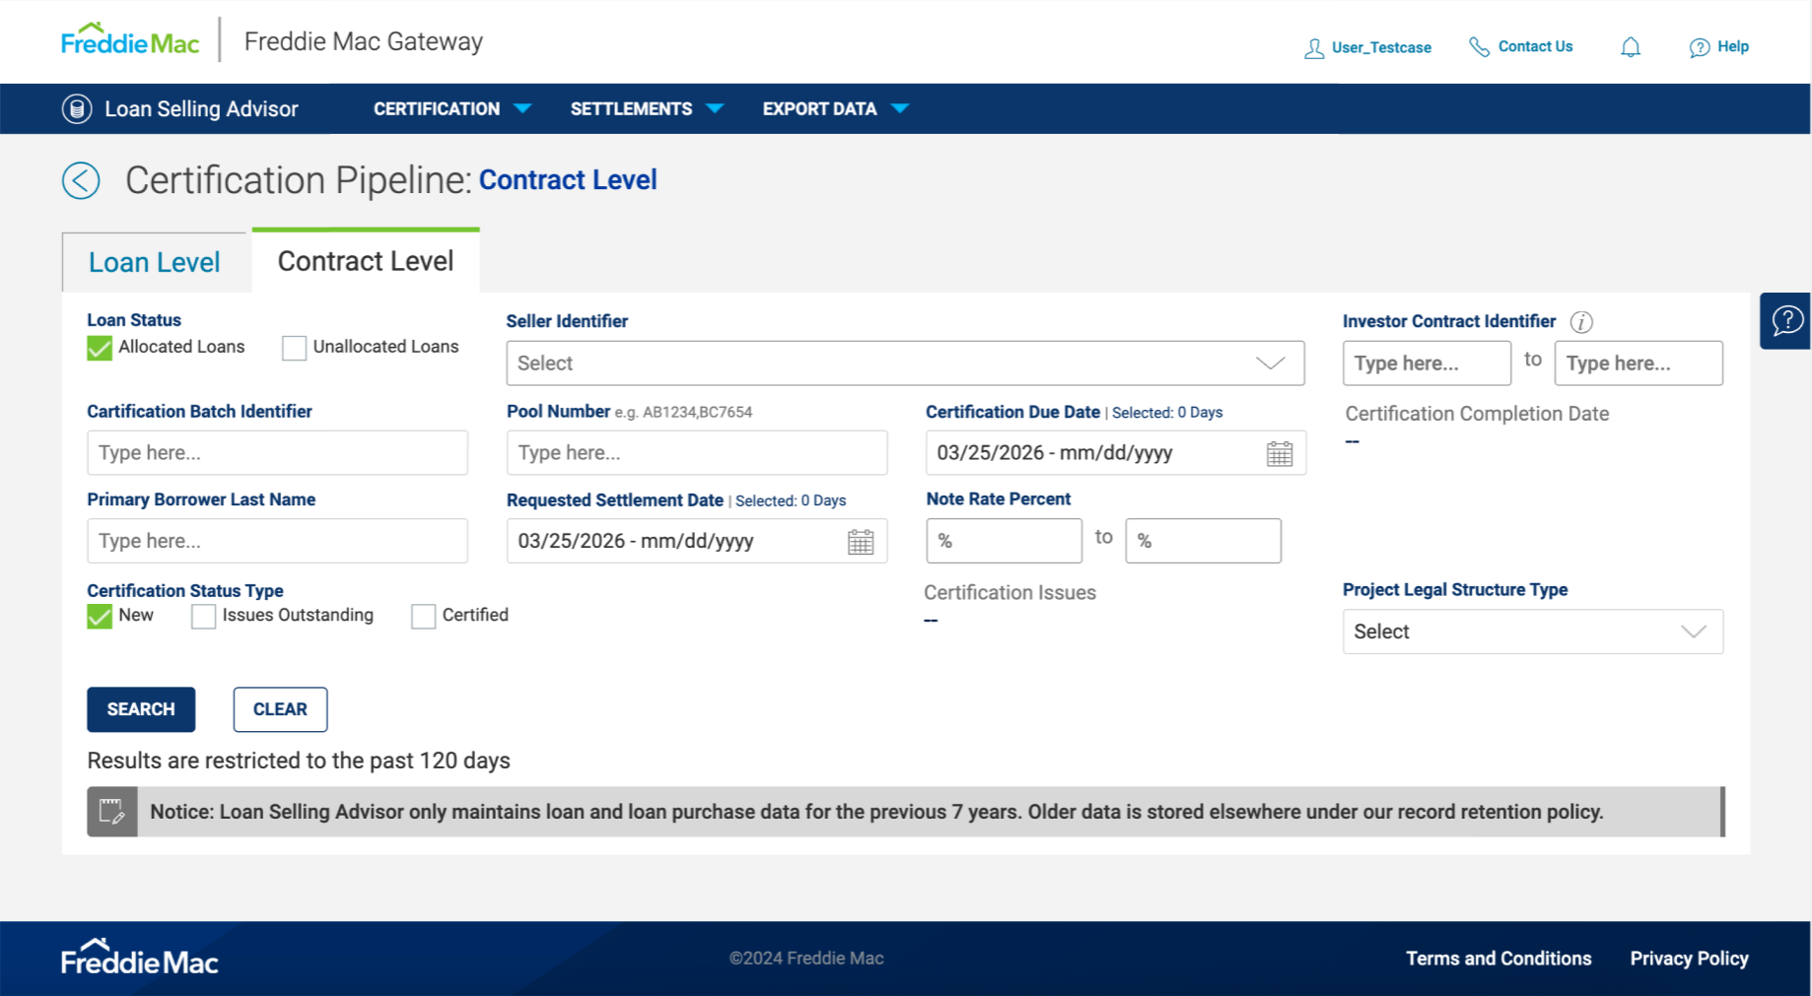Click the back arrow beside Certification Pipeline

point(81,180)
